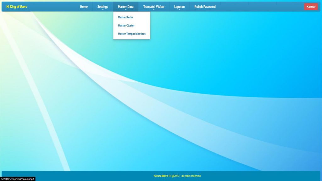Image resolution: width=322 pixels, height=181 pixels.
Task: Open the Settings menu
Action: click(103, 7)
